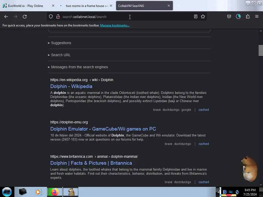Click the Firefox taskbar button

click(x=54, y=192)
